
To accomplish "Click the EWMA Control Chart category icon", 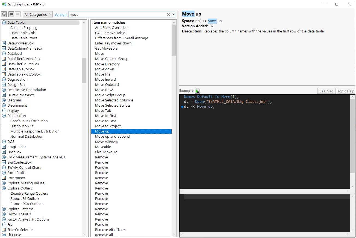I will click(4, 167).
